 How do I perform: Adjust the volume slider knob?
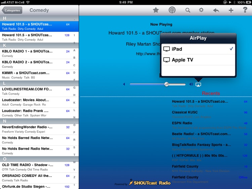pos(167,84)
